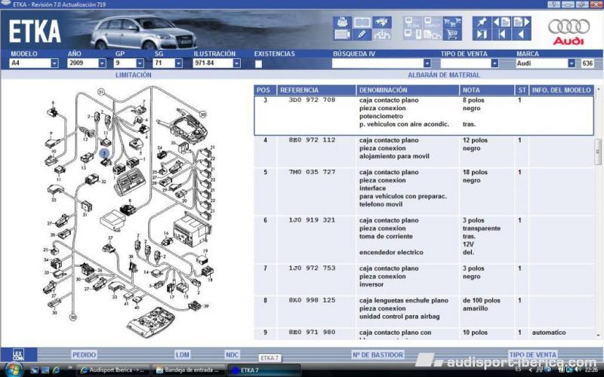Viewport: 604px width, 377px height.
Task: Click the highlighted position 3 marker in the diagram
Action: coord(104,153)
